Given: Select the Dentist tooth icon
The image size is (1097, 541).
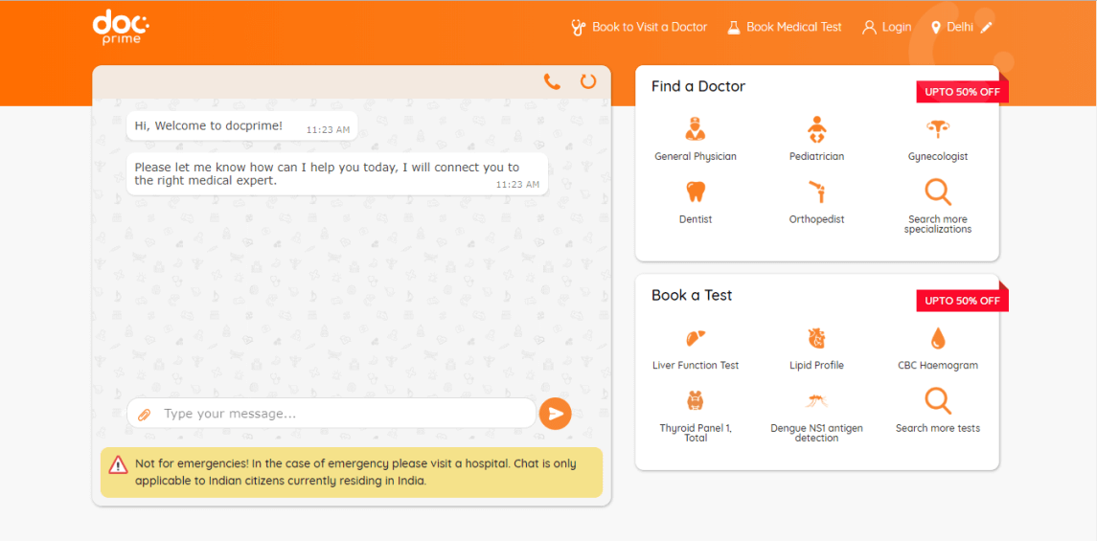Looking at the screenshot, I should click(696, 192).
